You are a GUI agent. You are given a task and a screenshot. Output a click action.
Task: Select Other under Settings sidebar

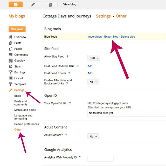point(18,130)
